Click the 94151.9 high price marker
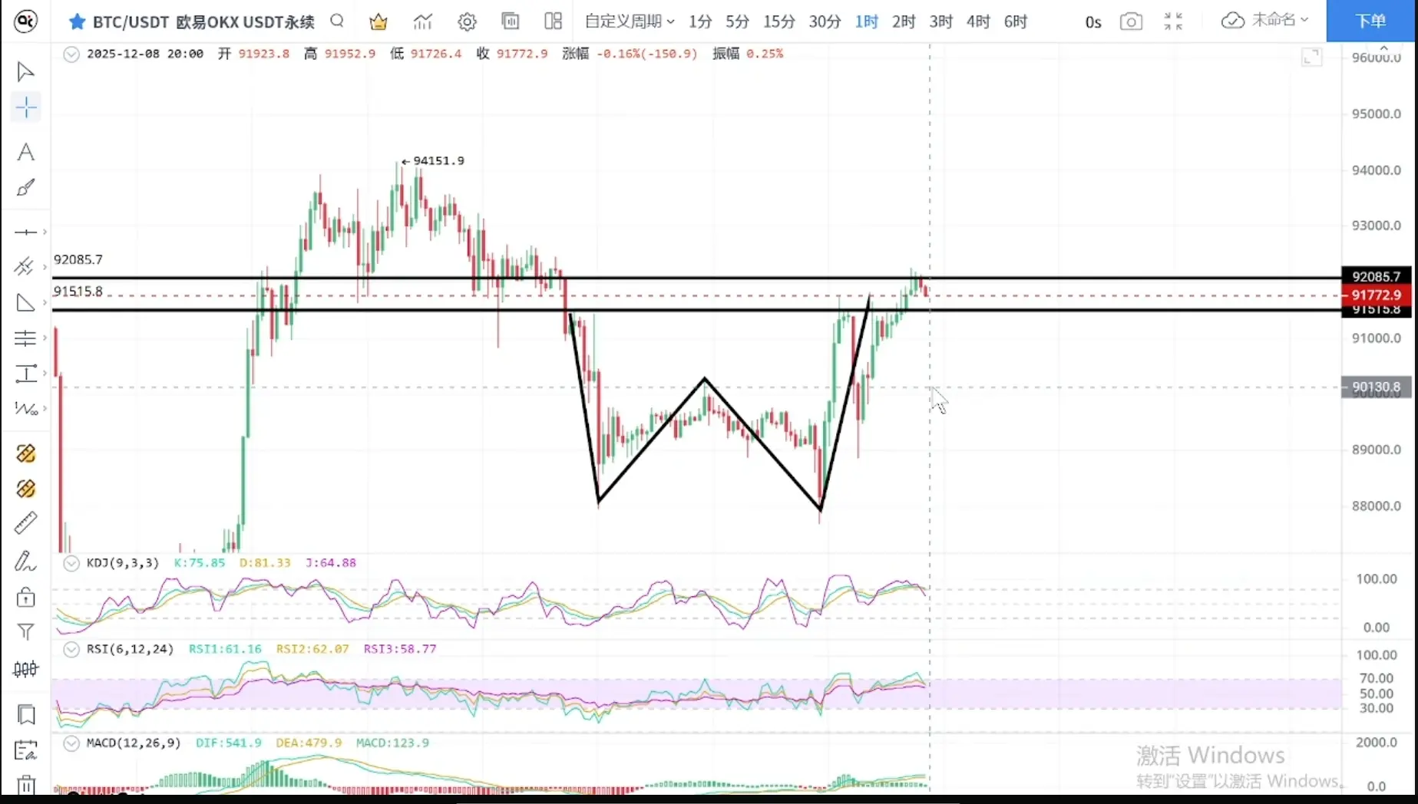 [x=433, y=161]
